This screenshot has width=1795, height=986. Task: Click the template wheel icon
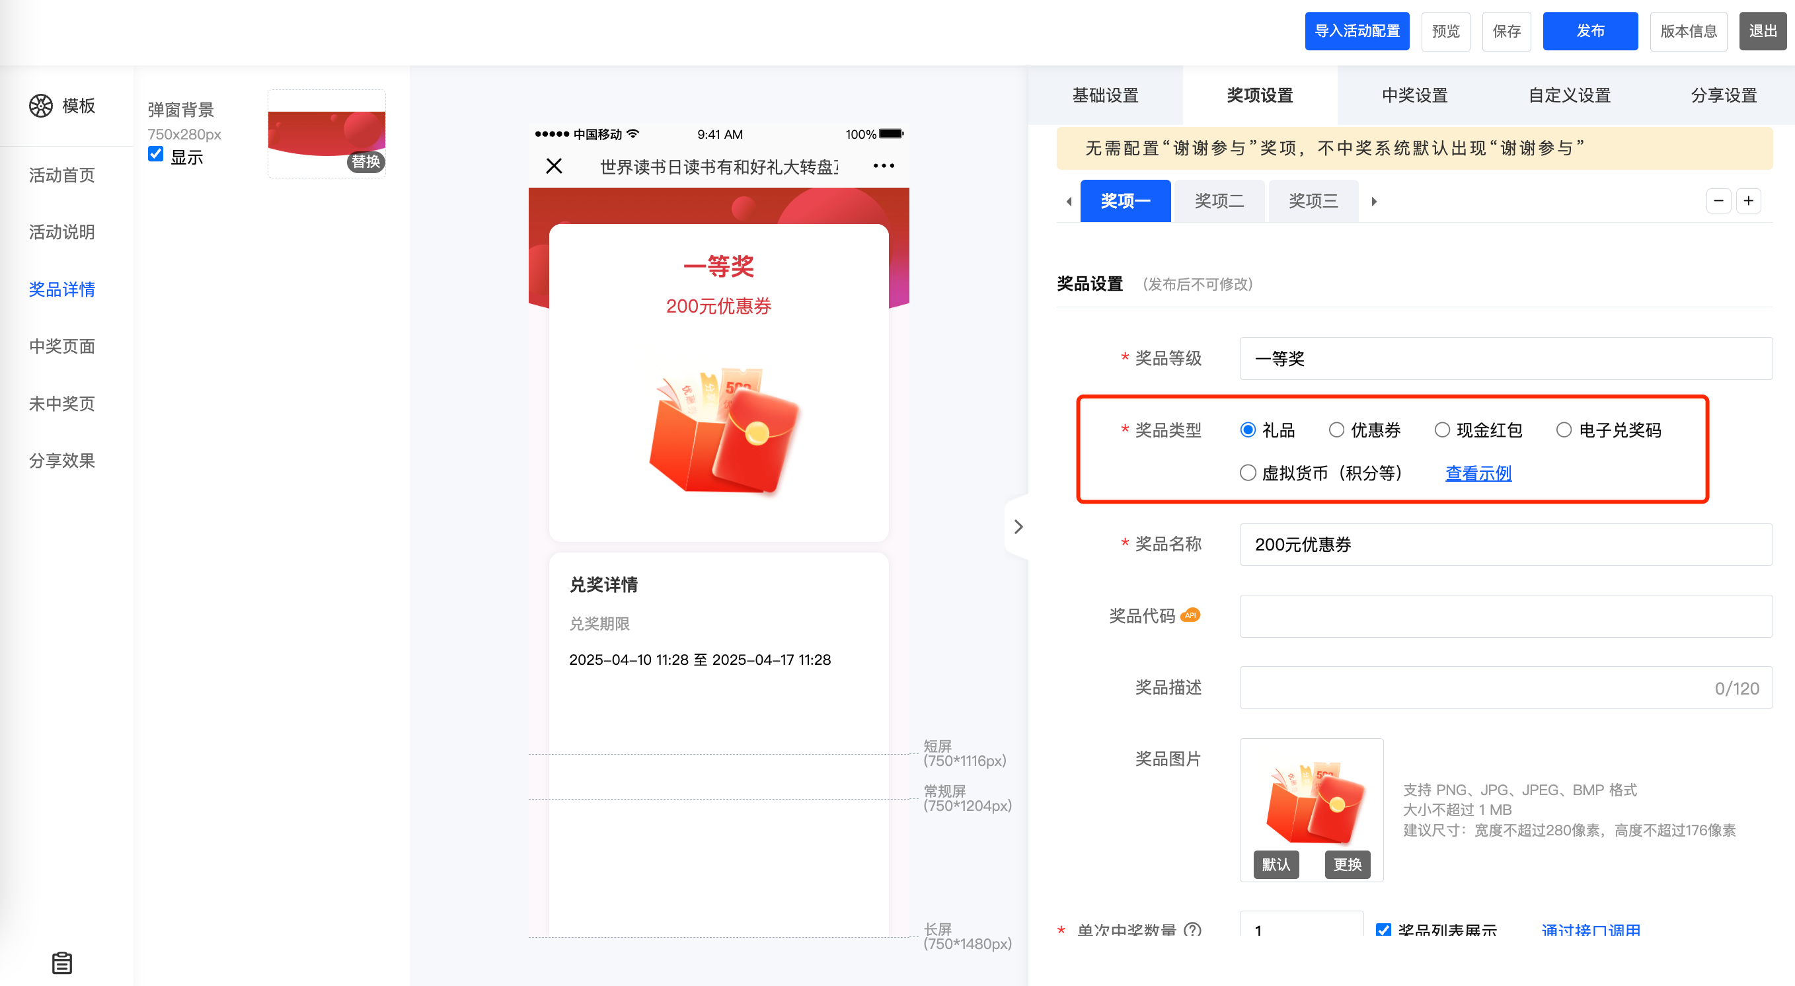40,106
